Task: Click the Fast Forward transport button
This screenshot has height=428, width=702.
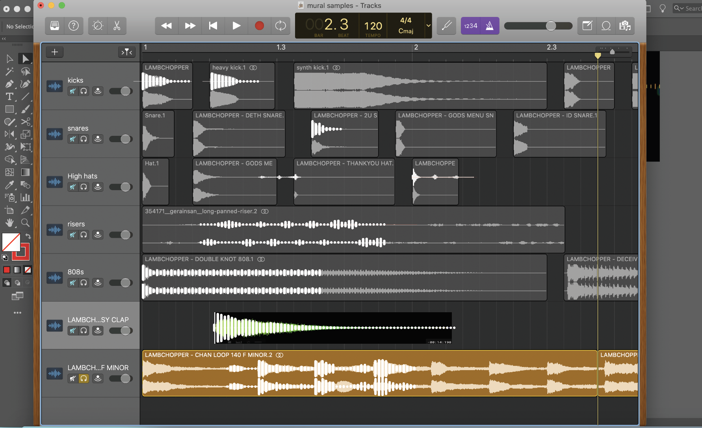Action: pos(190,26)
